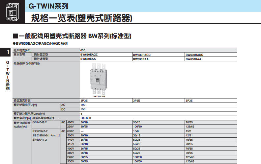The height and width of the screenshot is (164, 261).
Task: Click the 规格一览表(塑壳式断路器) heading
Action: [x=81, y=18]
